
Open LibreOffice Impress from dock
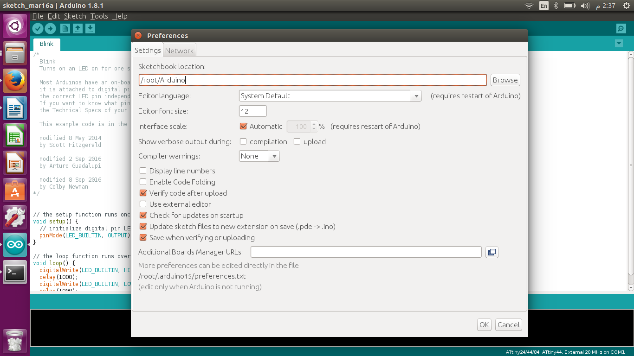pyautogui.click(x=15, y=163)
